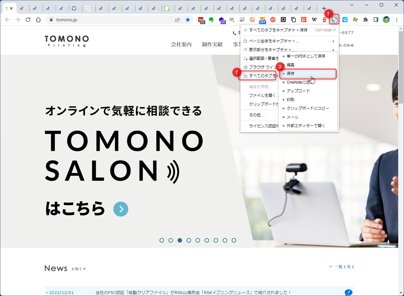Click inside the address bar
The height and width of the screenshot is (296, 404).
click(x=97, y=20)
